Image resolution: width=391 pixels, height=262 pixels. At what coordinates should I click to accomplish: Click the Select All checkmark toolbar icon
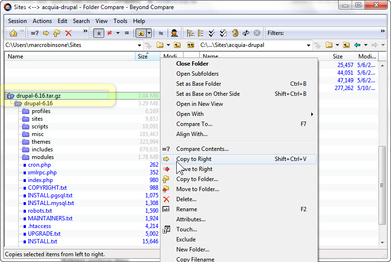[212, 33]
